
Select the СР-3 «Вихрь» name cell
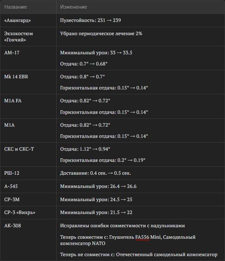click(x=20, y=212)
